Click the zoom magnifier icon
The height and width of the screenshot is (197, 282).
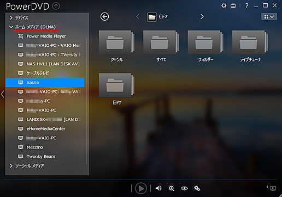pos(172,188)
